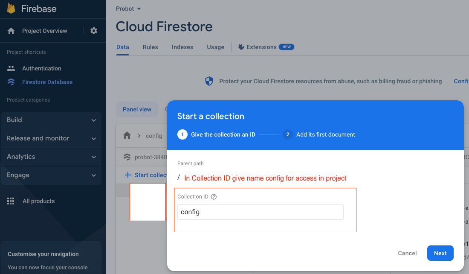Image resolution: width=469 pixels, height=274 pixels.
Task: Click the home icon in the breadcrumb path
Action: [x=127, y=135]
